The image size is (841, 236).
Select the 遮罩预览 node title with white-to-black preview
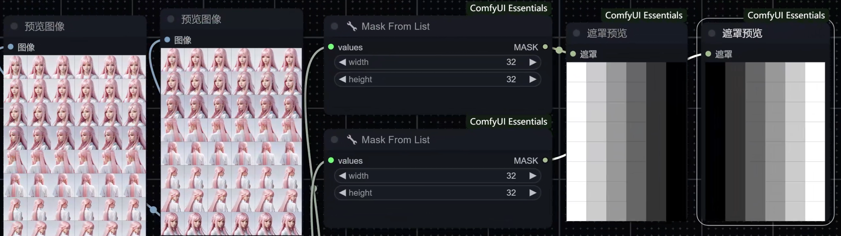(607, 33)
